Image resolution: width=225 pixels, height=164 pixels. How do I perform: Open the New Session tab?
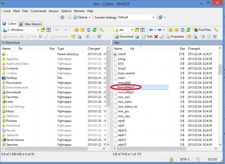tap(31, 24)
